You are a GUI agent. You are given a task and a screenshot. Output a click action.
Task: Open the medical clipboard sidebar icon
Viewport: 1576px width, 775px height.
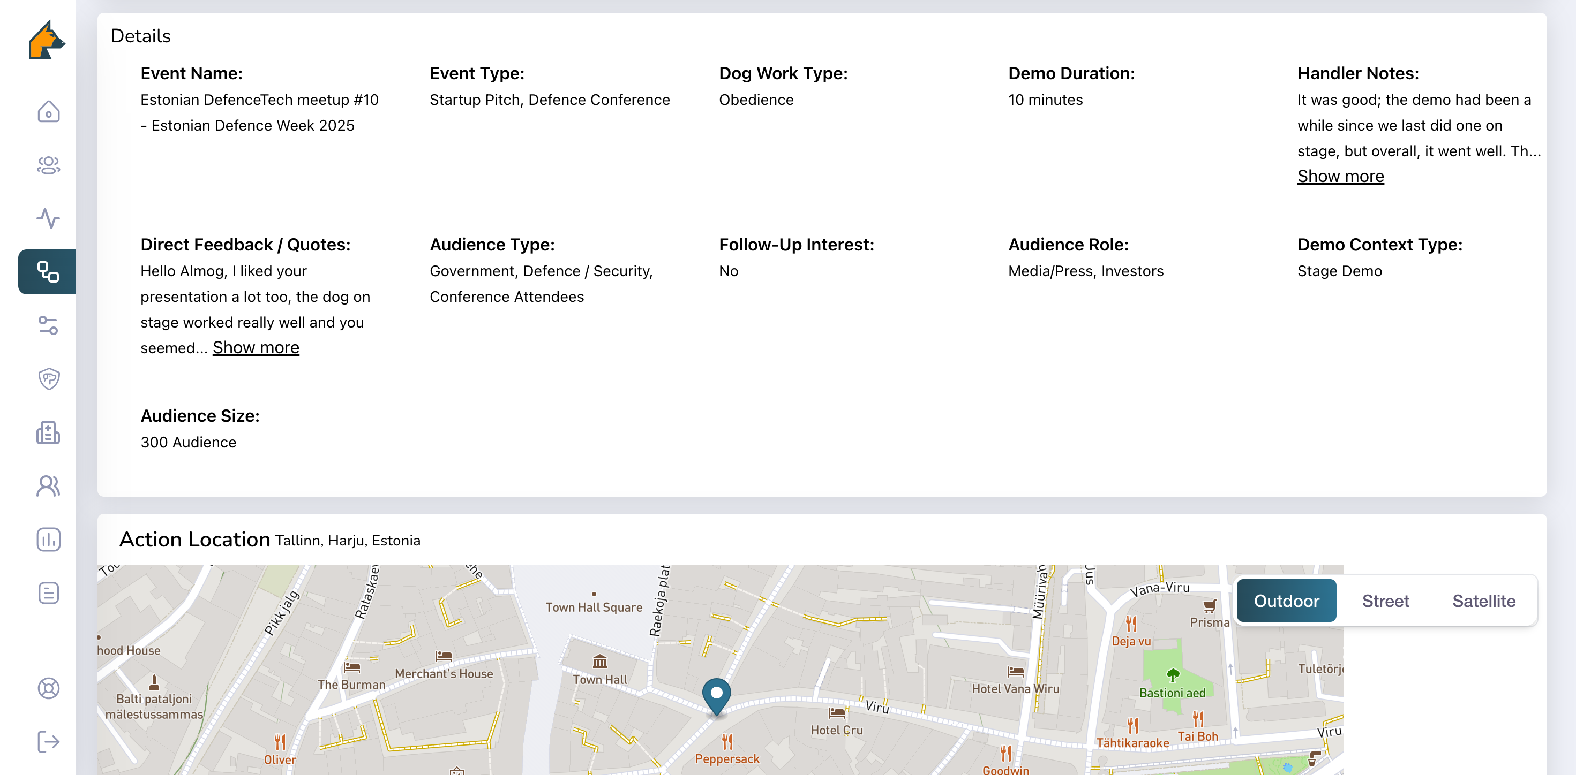click(x=48, y=432)
